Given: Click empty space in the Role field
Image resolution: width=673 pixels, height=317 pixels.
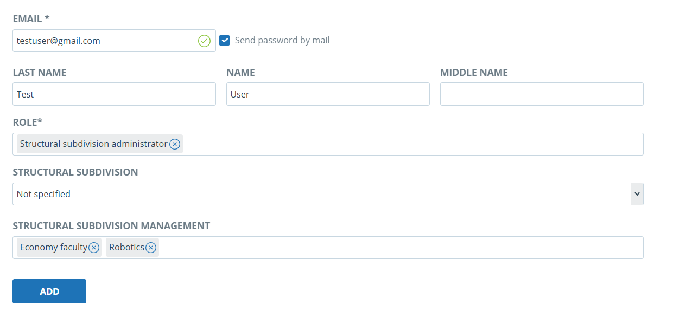Looking at the screenshot, I should click(412, 144).
